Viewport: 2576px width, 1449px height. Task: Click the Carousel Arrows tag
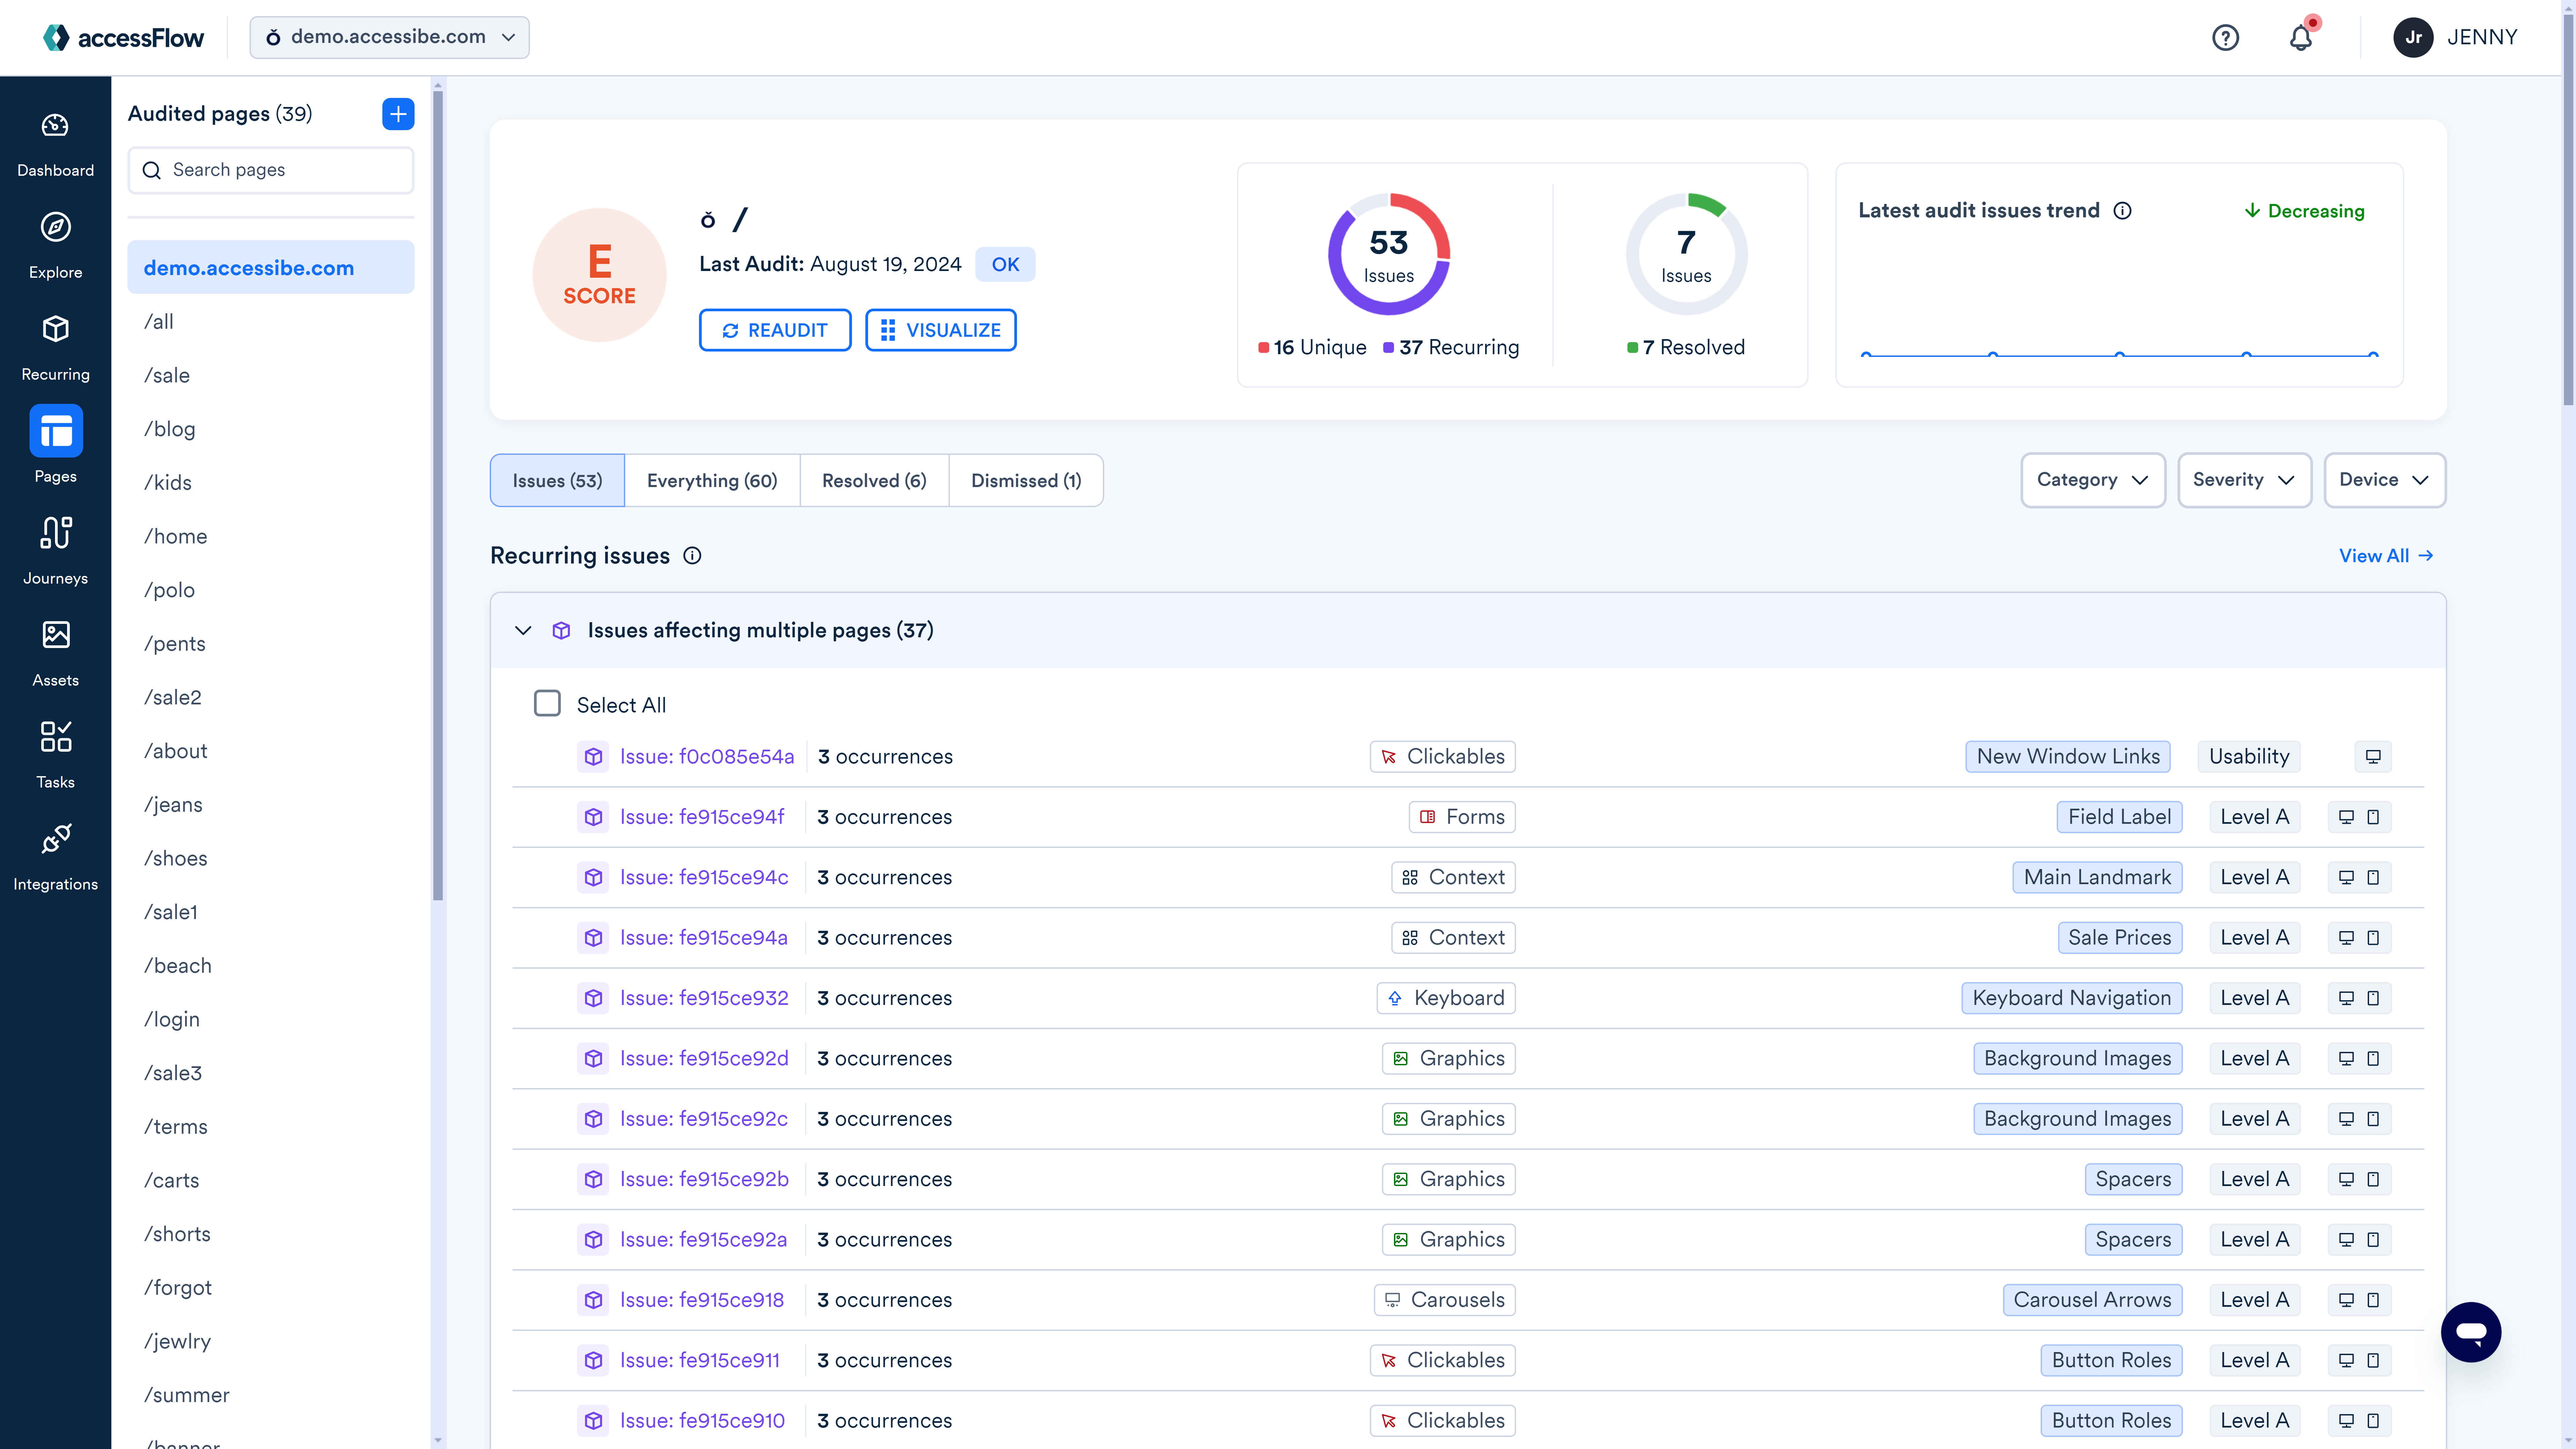pyautogui.click(x=2093, y=1300)
